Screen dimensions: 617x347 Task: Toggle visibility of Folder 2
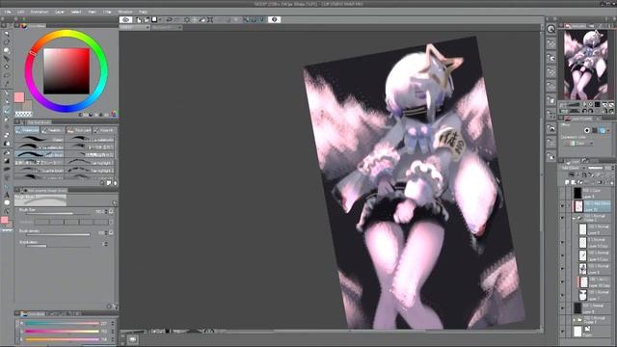point(562,218)
